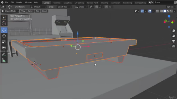The image size is (177, 99).
Task: Switch to wireframe shading
Action: click(162, 11)
